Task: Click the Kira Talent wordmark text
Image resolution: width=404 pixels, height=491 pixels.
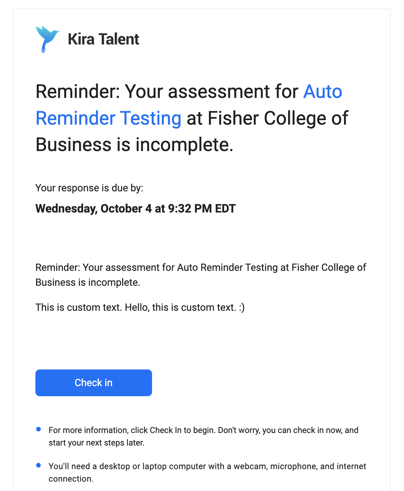Action: (103, 39)
